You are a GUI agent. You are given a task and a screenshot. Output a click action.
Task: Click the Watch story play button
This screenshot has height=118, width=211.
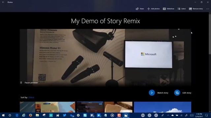[x=152, y=93]
